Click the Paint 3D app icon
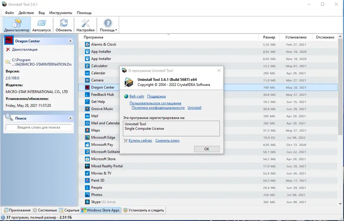The width and height of the screenshot is (344, 221). click(87, 181)
